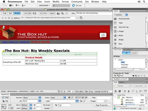Open the Local view dropdown
Image resolution: width=148 pixels, height=111 pixels.
tap(140, 86)
